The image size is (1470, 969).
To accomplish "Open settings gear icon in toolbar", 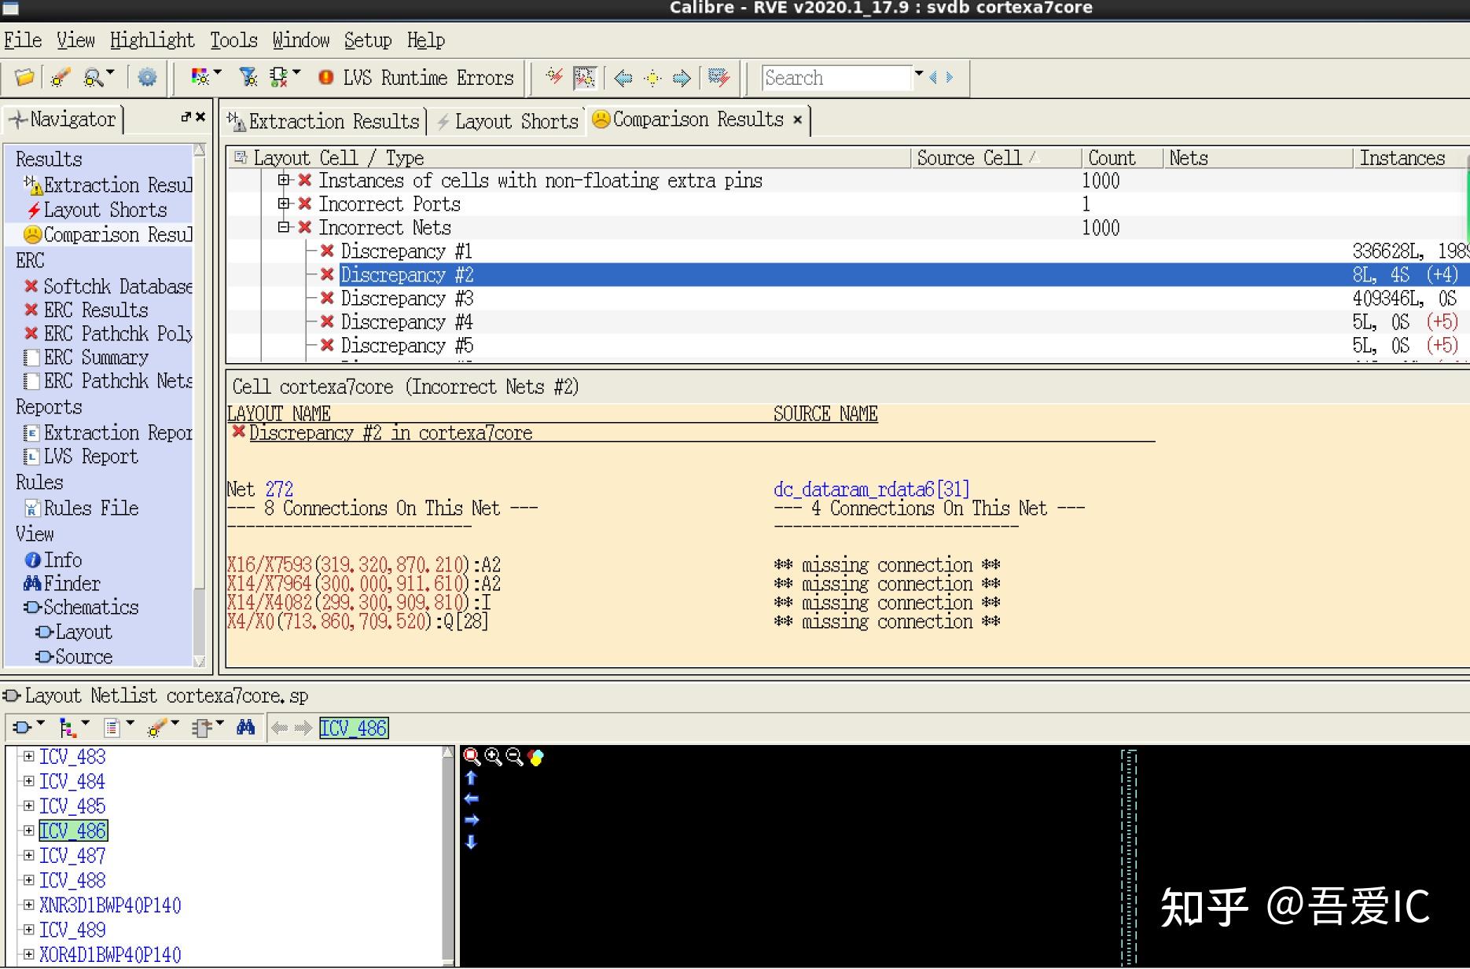I will (147, 77).
